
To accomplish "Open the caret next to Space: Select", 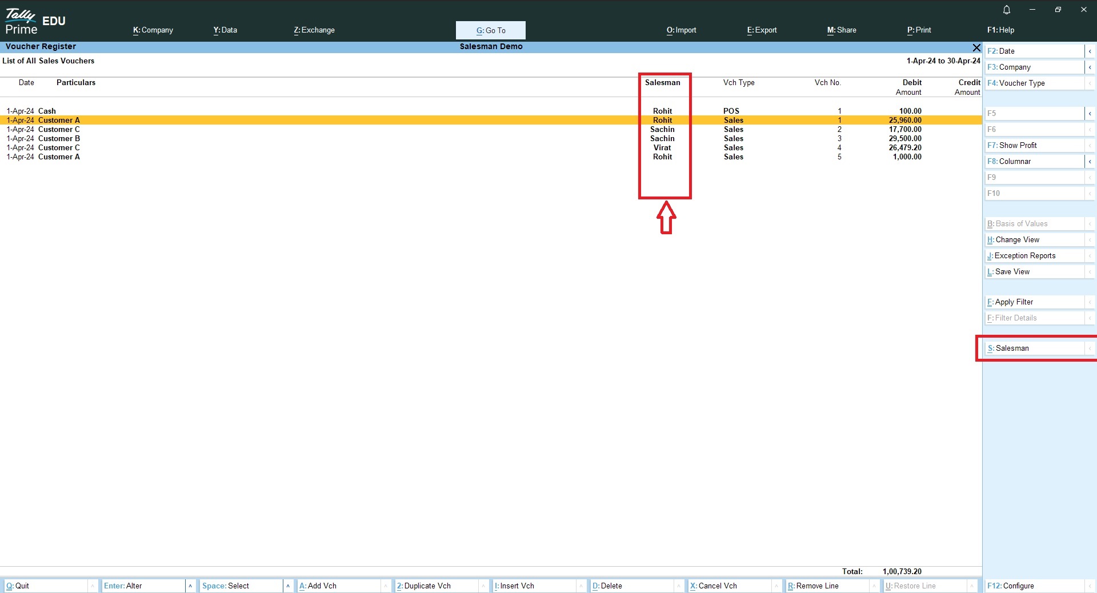I will (288, 586).
